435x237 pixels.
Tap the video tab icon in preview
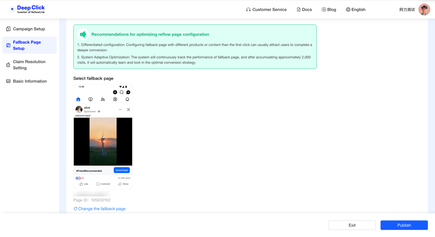pyautogui.click(x=91, y=99)
